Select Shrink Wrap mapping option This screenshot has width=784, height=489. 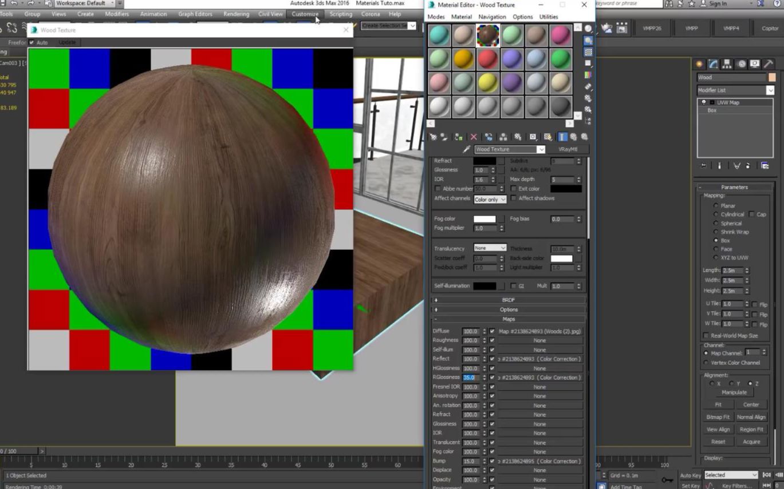tap(716, 232)
